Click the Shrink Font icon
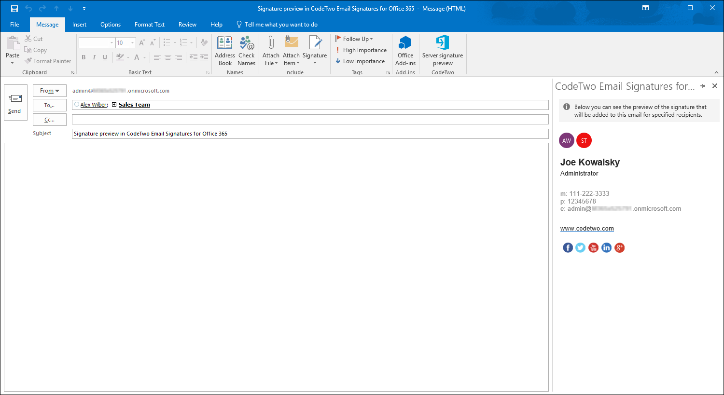 point(153,43)
